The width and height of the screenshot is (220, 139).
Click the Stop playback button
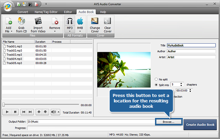pyautogui.click(x=15, y=112)
